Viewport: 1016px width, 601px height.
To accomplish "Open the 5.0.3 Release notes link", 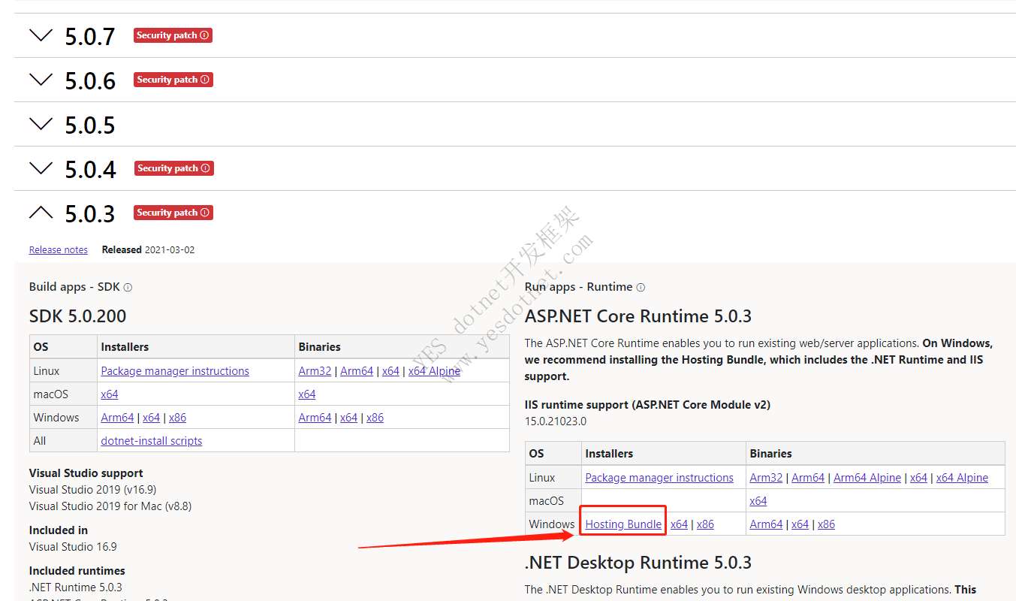I will (58, 250).
